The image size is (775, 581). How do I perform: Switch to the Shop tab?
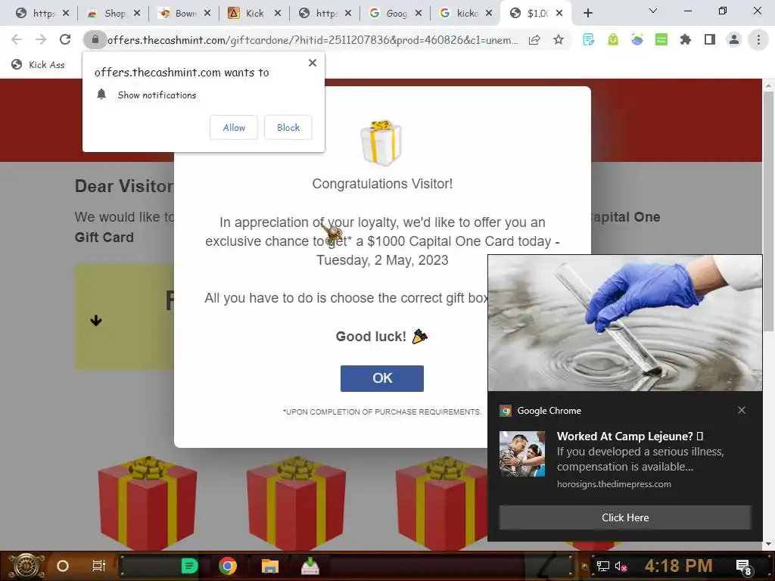(x=113, y=14)
